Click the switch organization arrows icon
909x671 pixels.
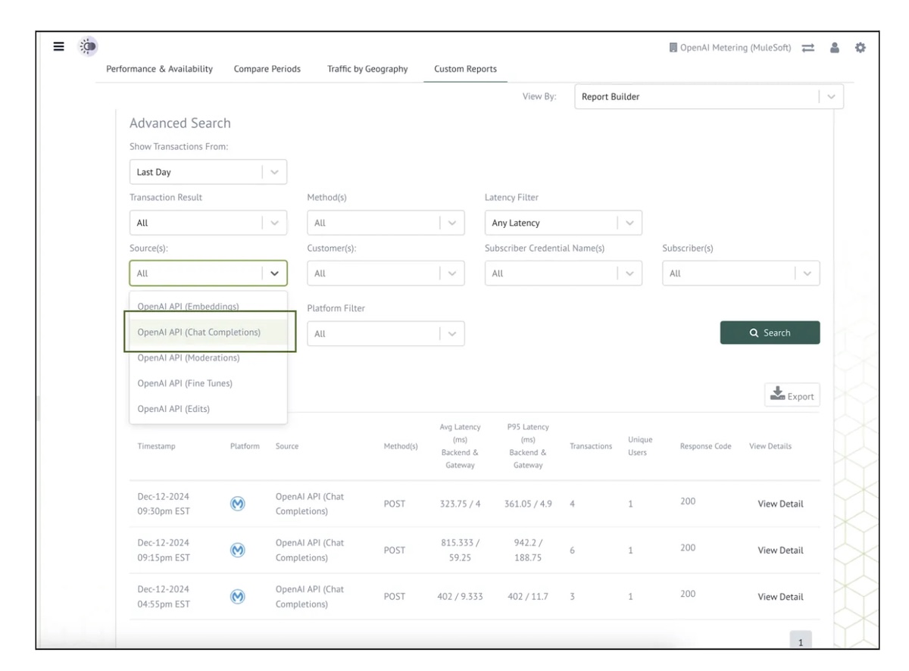tap(807, 48)
